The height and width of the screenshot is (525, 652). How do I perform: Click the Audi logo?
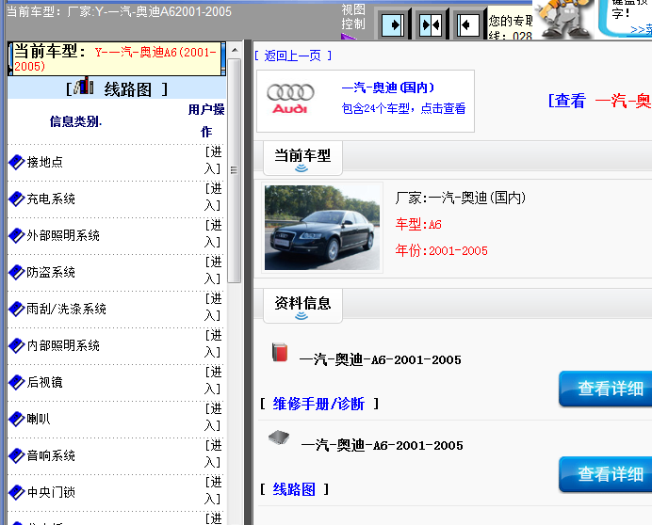coord(290,99)
